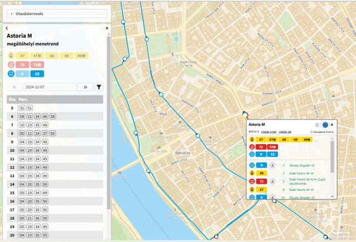Image resolution: width=356 pixels, height=242 pixels.
Task: Click tram icon beside the tram 49 departure row
Action: (252, 173)
